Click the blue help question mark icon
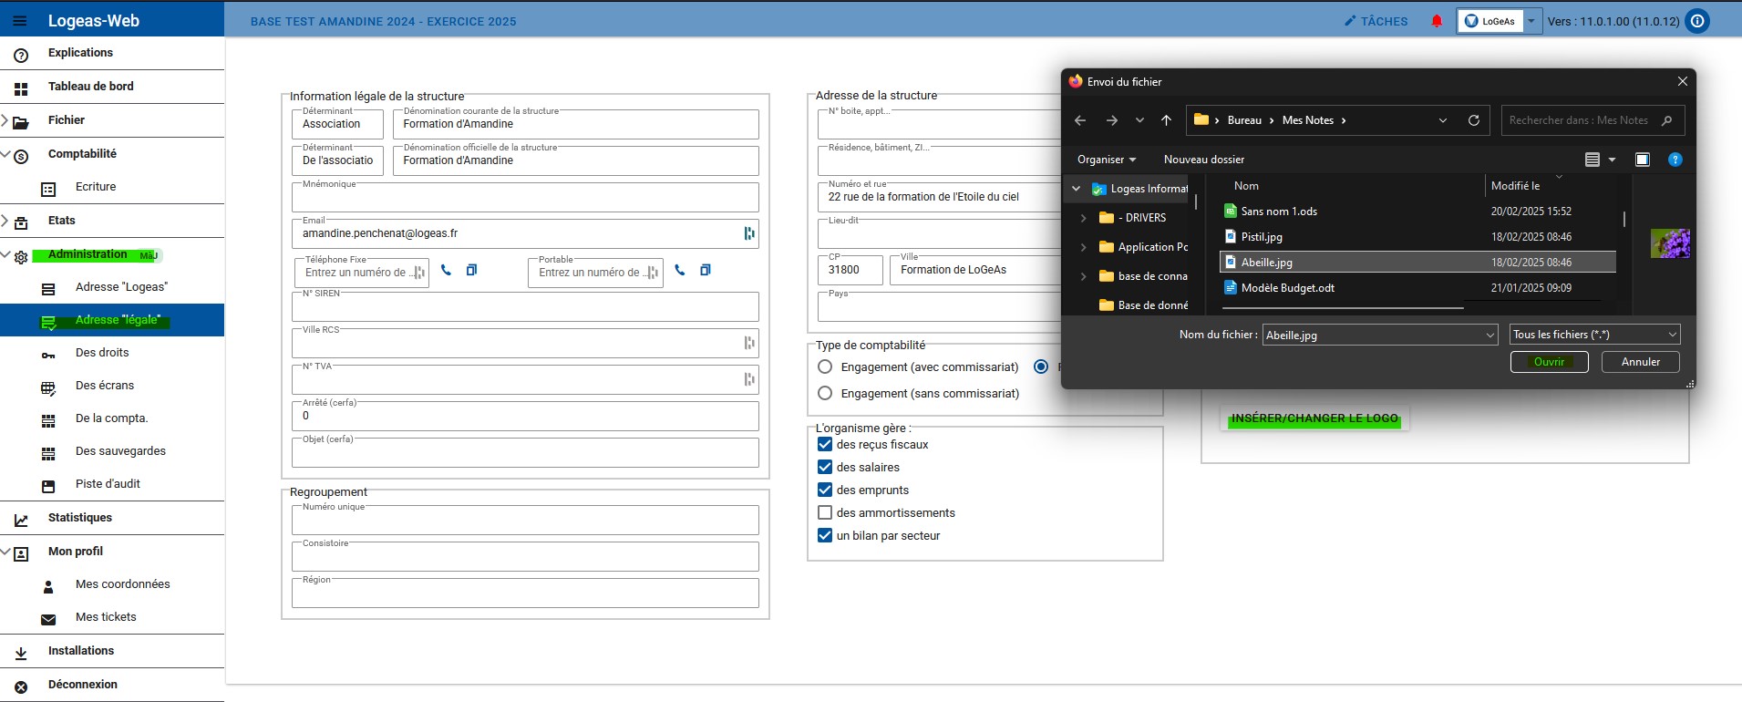Viewport: 1742px width, 702px height. [1675, 160]
